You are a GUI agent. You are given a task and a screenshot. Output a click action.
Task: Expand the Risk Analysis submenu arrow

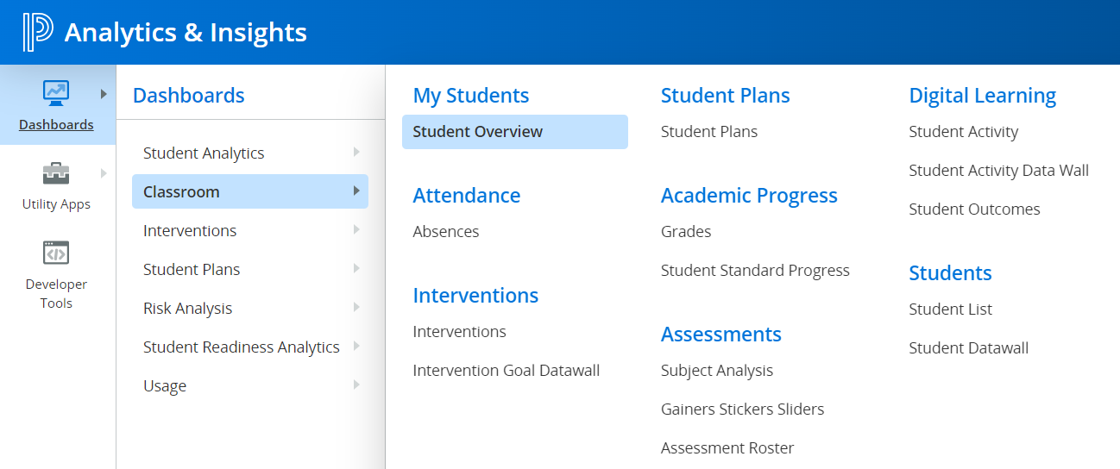pyautogui.click(x=356, y=308)
